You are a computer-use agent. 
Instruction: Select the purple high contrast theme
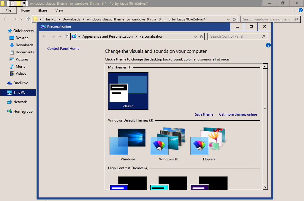pyautogui.click(x=209, y=183)
